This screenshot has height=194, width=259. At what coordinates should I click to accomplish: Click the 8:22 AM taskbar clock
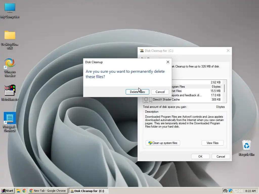click(x=250, y=191)
